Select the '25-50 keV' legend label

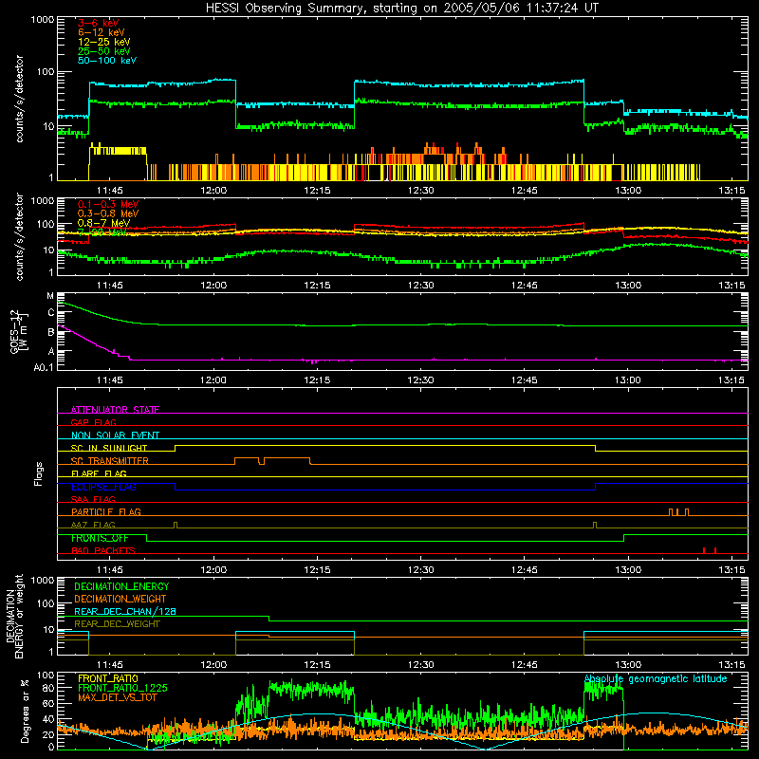click(104, 51)
